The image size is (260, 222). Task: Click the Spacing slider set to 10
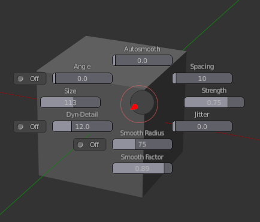(x=202, y=78)
